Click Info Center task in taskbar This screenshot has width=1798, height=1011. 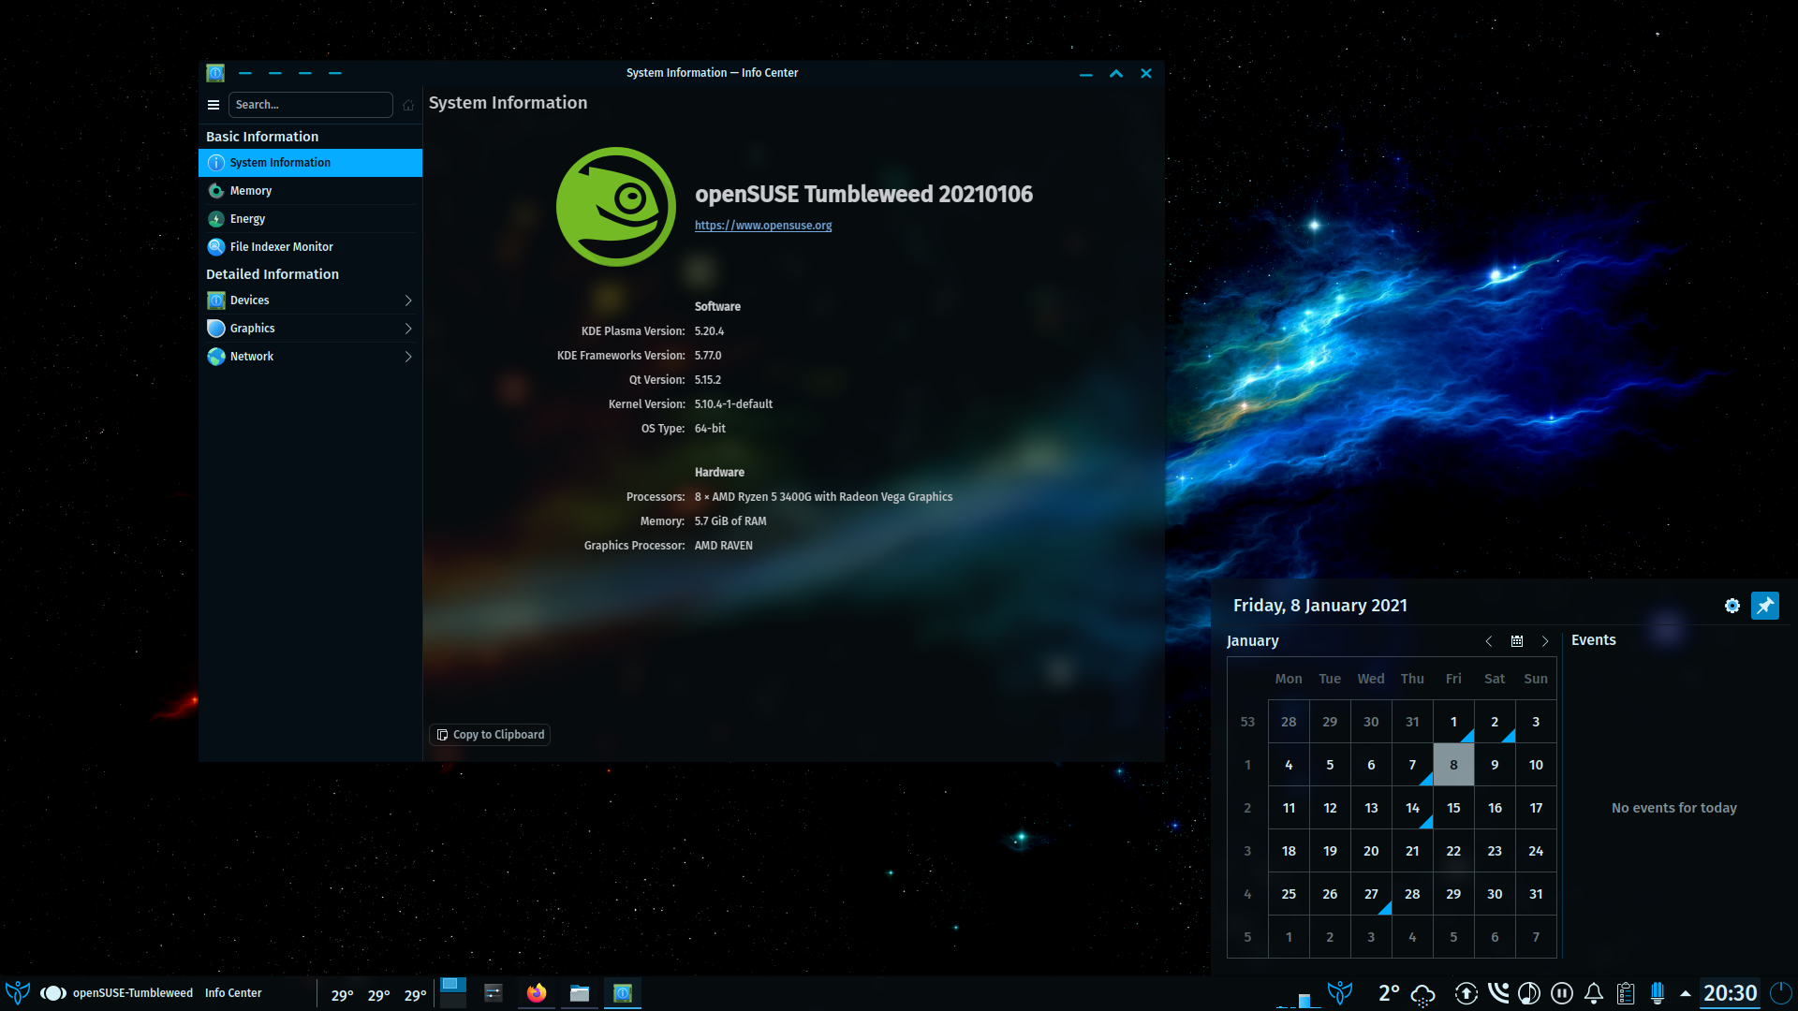pyautogui.click(x=623, y=993)
